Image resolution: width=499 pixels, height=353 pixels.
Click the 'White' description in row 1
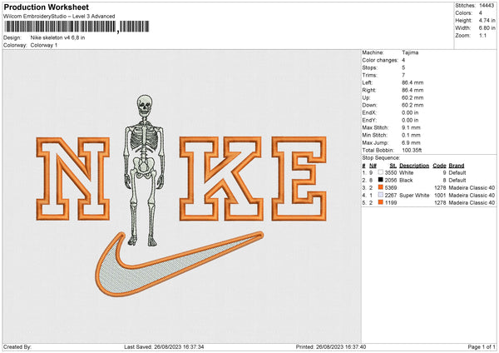pyautogui.click(x=407, y=172)
